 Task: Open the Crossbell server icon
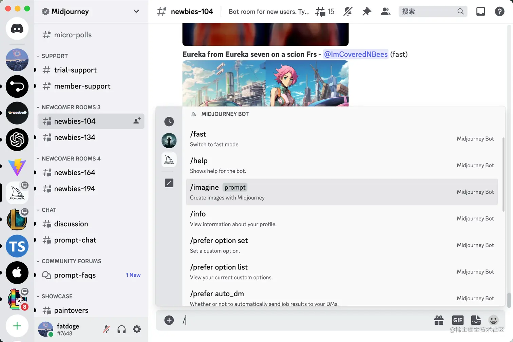(x=17, y=113)
